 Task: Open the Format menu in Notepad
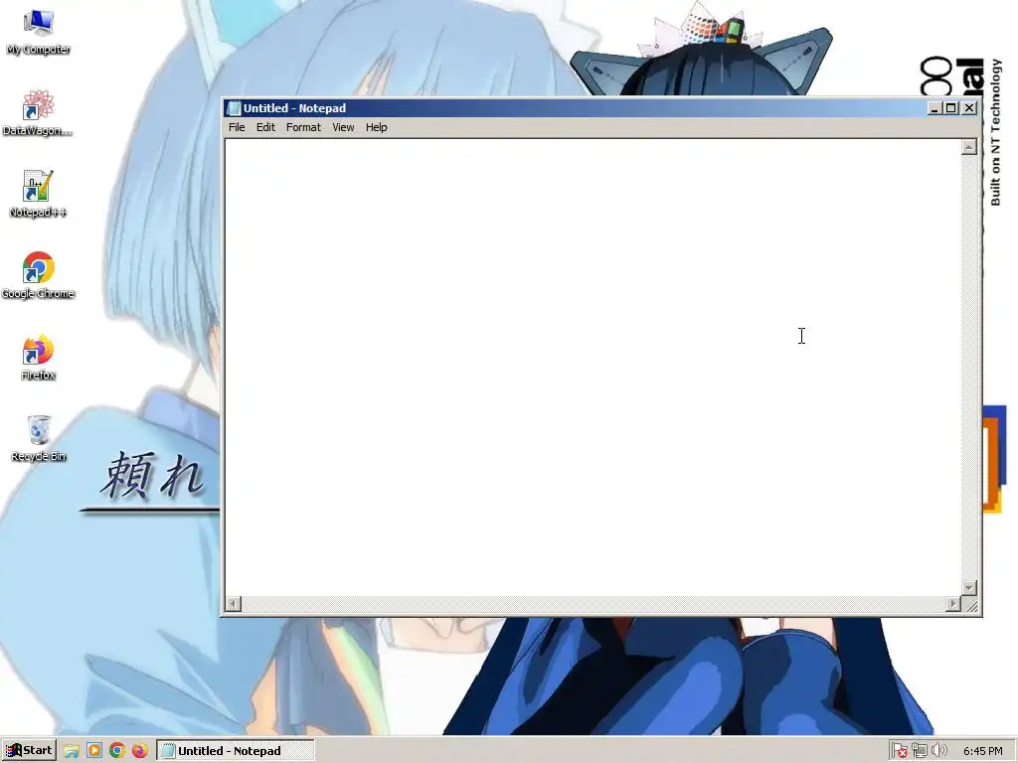303,127
